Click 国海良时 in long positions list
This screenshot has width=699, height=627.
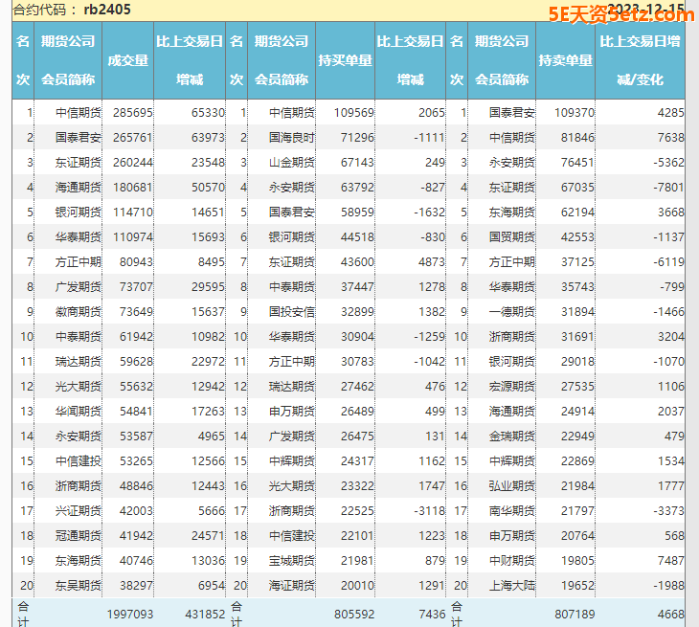click(x=291, y=138)
